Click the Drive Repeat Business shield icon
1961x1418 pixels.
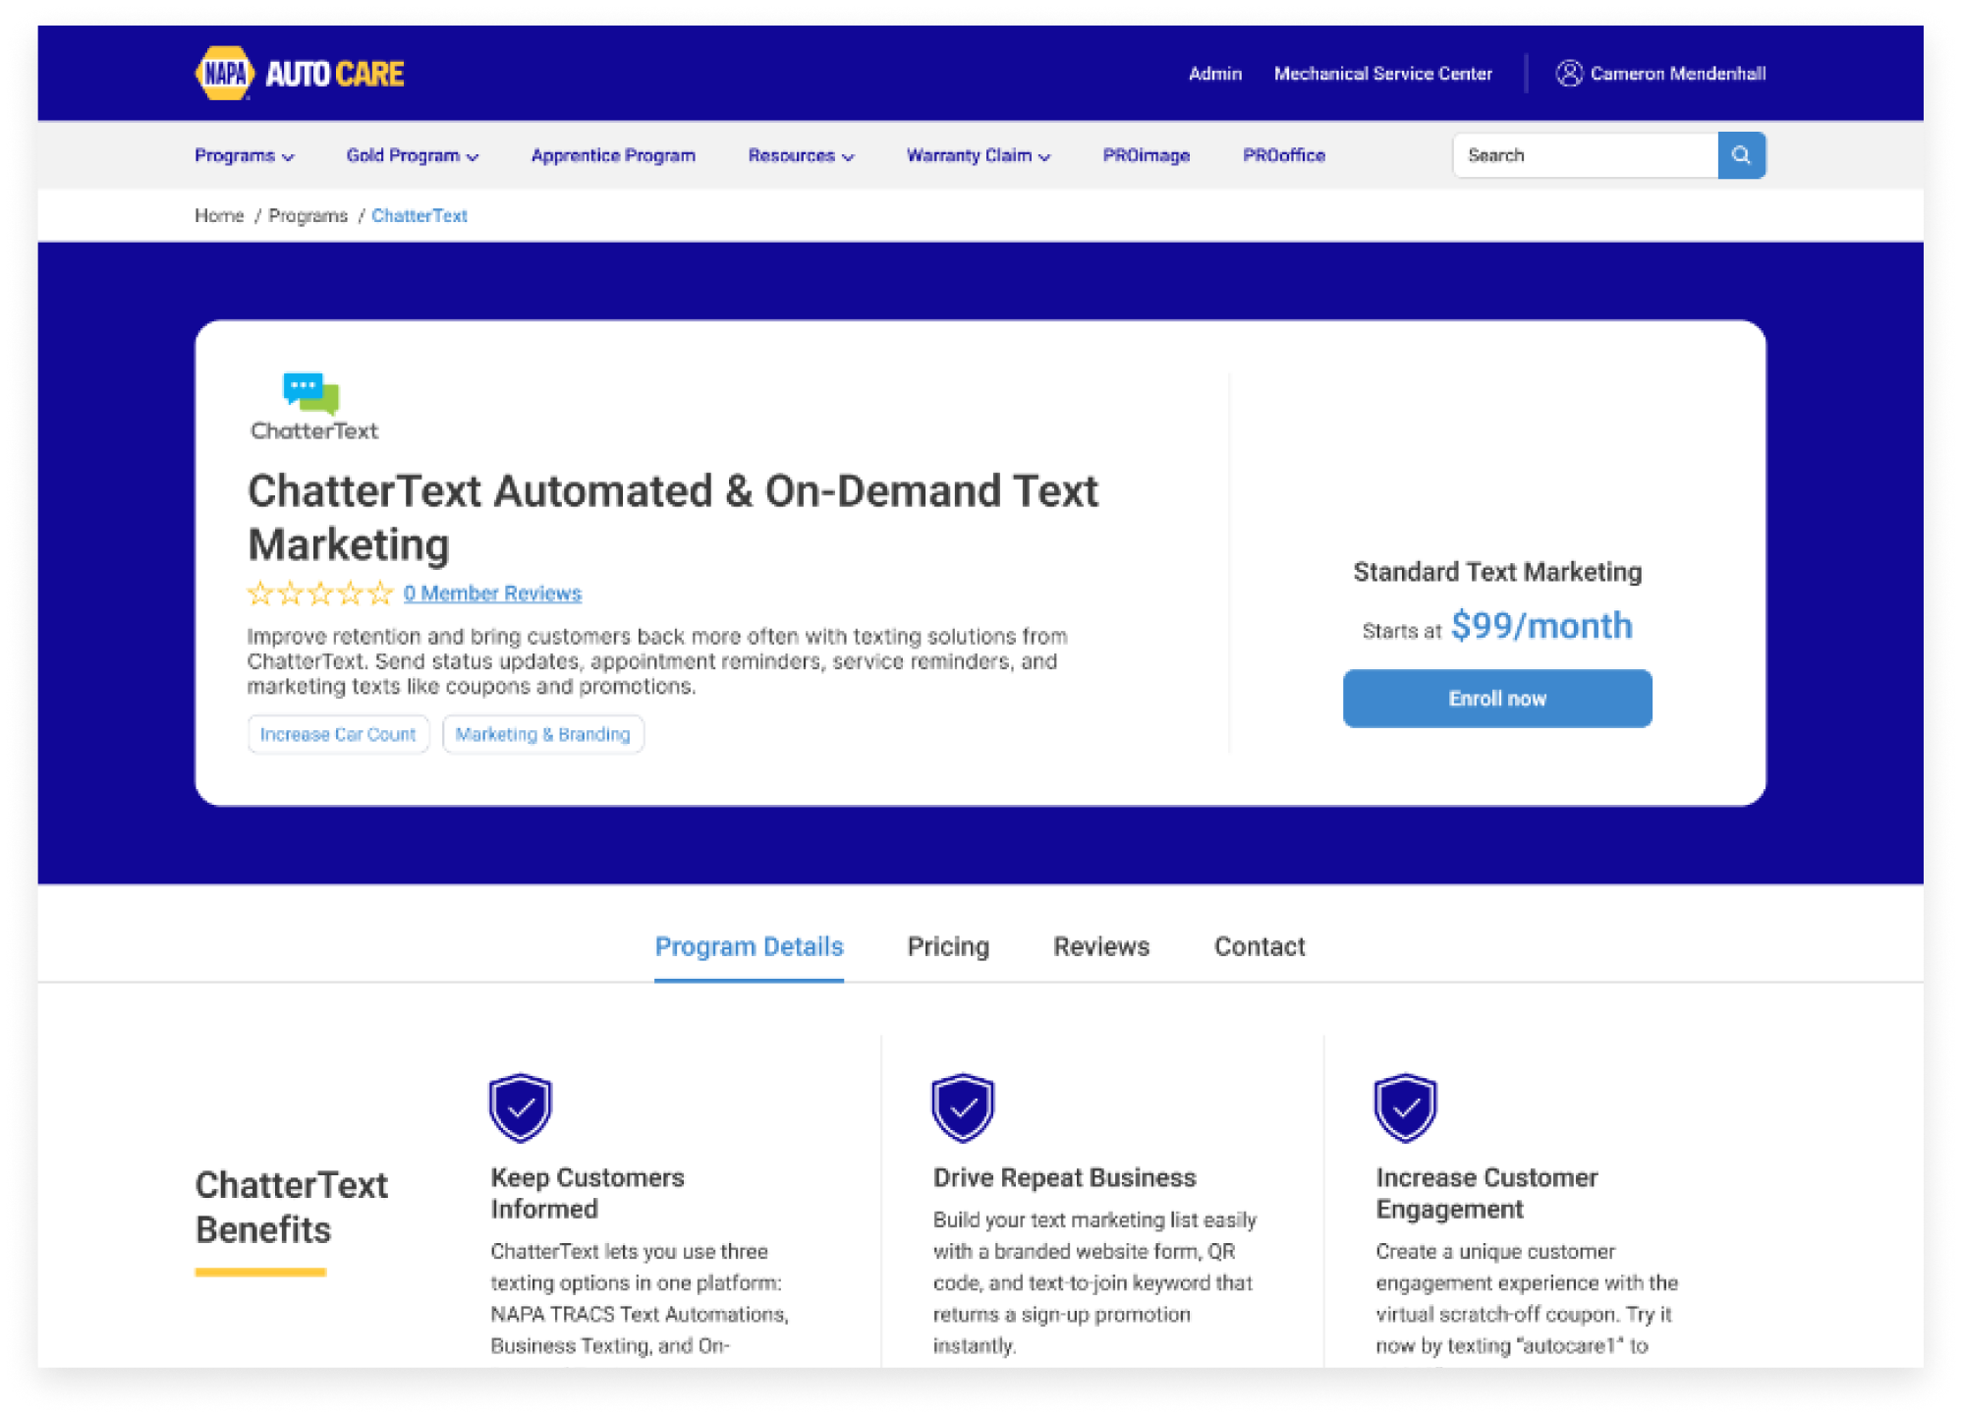pyautogui.click(x=963, y=1107)
